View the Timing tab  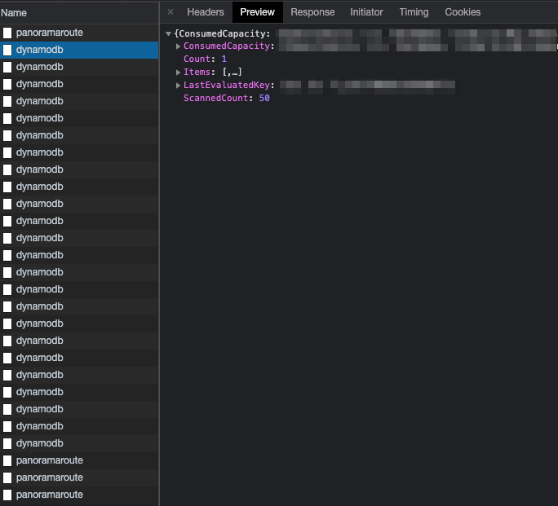pyautogui.click(x=414, y=12)
